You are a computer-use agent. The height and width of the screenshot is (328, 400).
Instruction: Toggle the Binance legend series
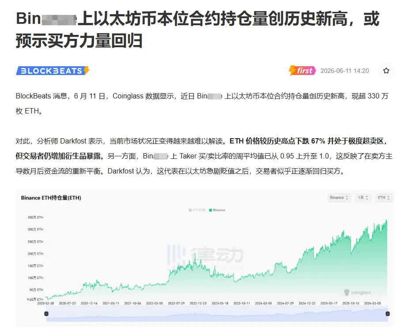(x=217, y=210)
